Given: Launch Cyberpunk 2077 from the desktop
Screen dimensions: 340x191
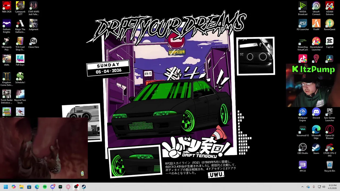Looking at the screenshot, I should click(x=20, y=8).
